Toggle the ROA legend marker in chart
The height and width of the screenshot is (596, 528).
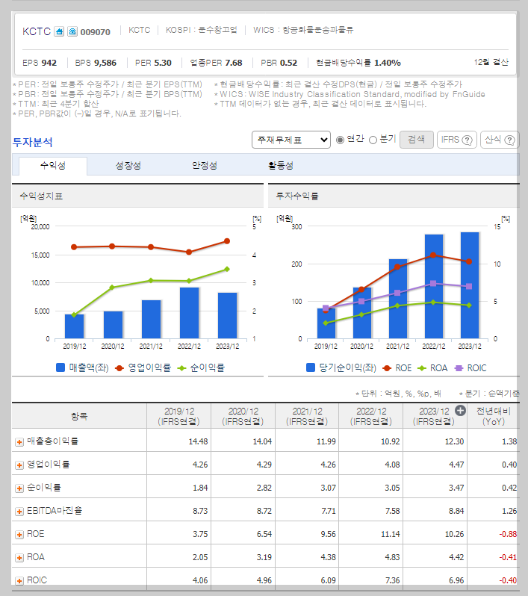(422, 368)
